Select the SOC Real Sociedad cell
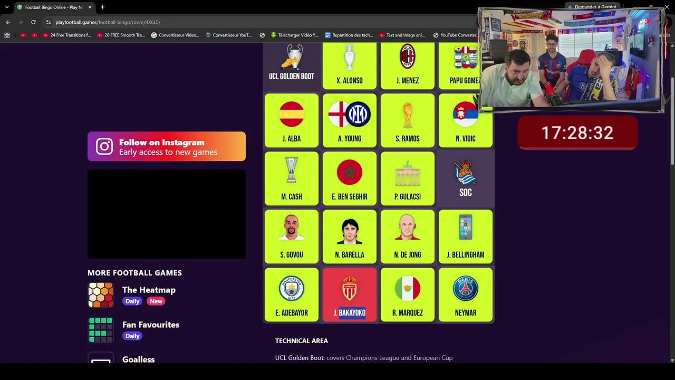This screenshot has width=675, height=380. point(466,178)
